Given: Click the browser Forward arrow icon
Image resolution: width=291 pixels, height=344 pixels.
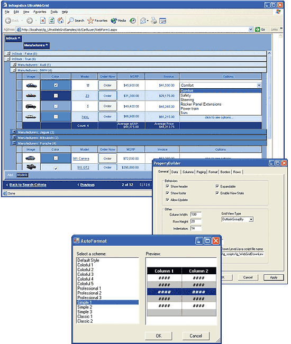Looking at the screenshot, I should coord(30,21).
